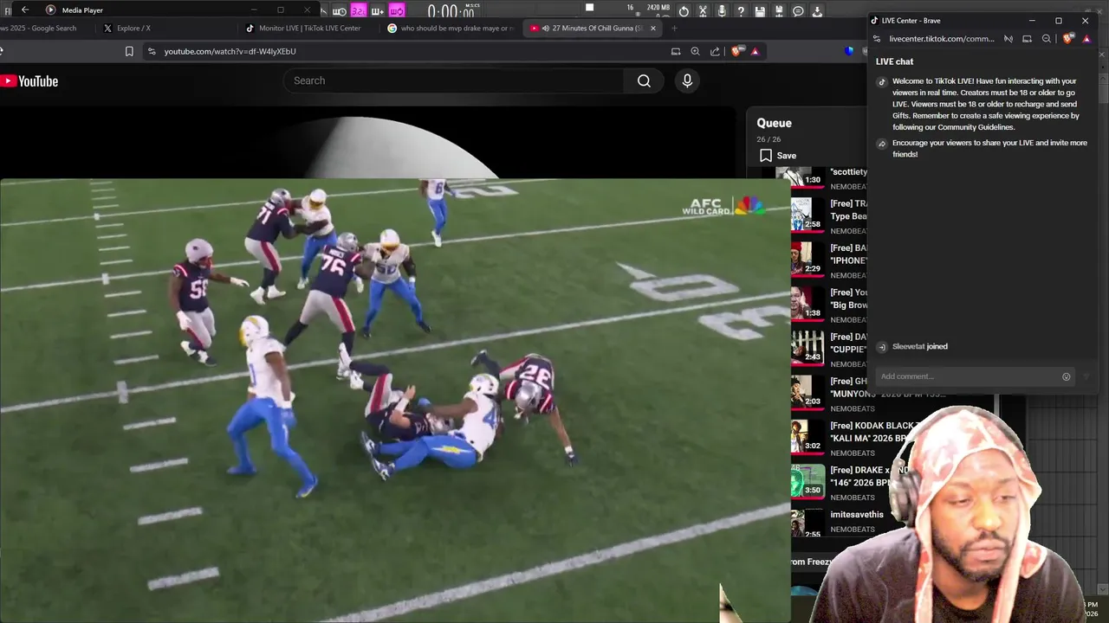Click the time display 0:00:00 counter

click(x=453, y=11)
